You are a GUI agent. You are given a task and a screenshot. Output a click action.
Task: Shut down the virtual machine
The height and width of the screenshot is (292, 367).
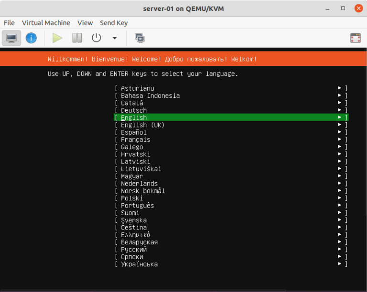tap(96, 38)
